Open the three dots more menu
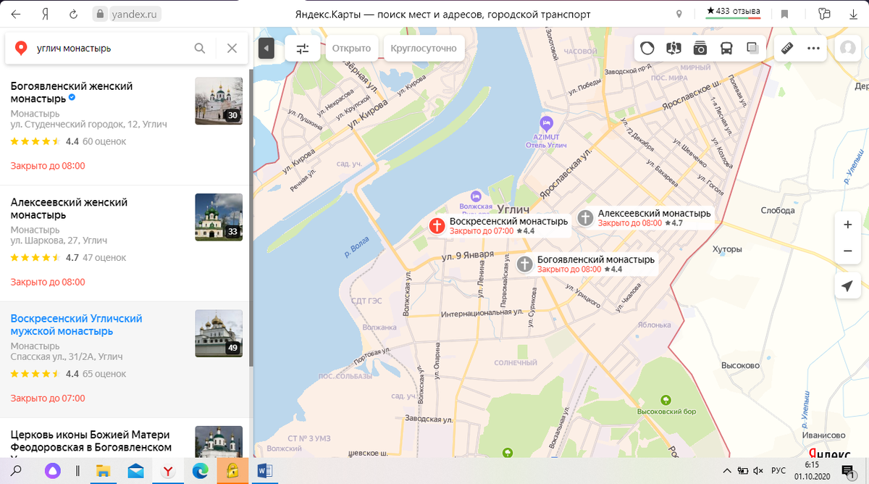 tap(813, 49)
